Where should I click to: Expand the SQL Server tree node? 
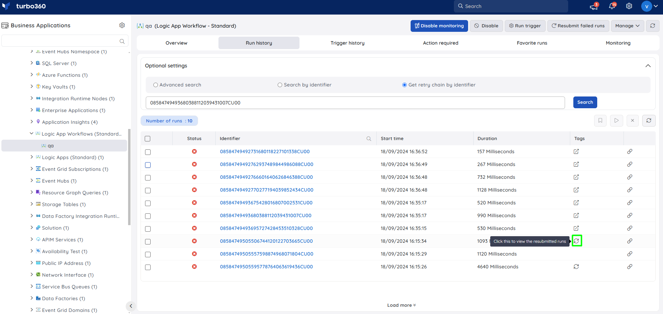[32, 63]
